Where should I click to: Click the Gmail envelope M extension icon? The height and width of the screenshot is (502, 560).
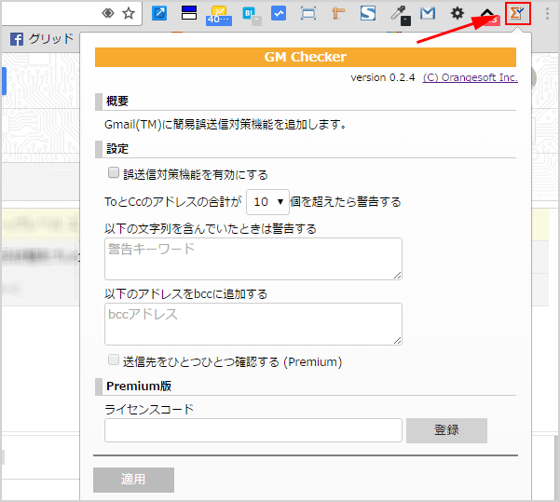click(x=428, y=14)
